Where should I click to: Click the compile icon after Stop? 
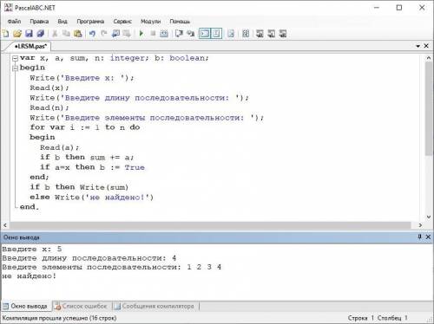point(164,34)
